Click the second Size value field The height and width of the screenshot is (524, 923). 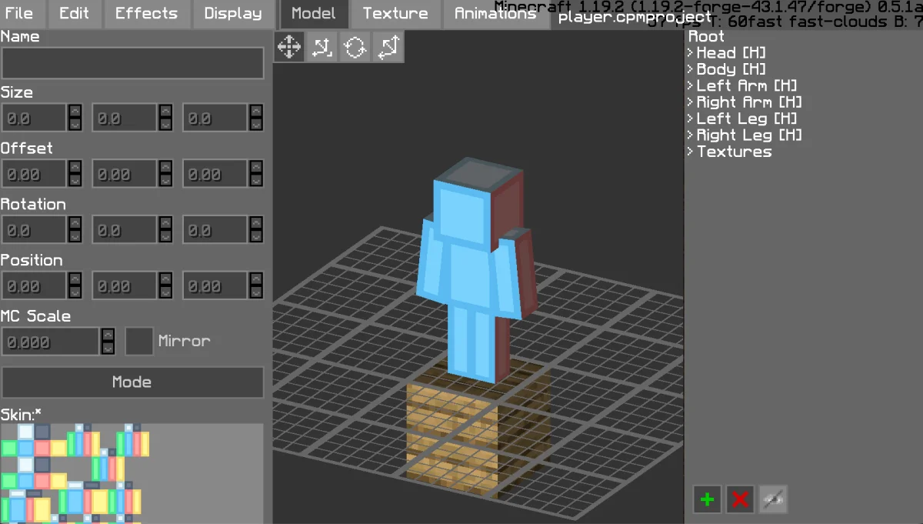click(125, 118)
